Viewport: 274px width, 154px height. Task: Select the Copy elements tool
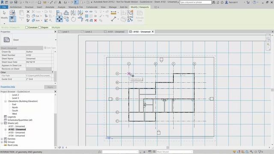point(66,19)
